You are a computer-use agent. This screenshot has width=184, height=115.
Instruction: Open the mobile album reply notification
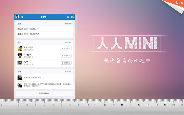(x=34, y=78)
